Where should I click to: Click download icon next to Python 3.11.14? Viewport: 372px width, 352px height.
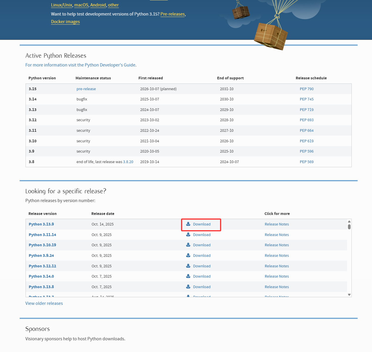coord(188,235)
